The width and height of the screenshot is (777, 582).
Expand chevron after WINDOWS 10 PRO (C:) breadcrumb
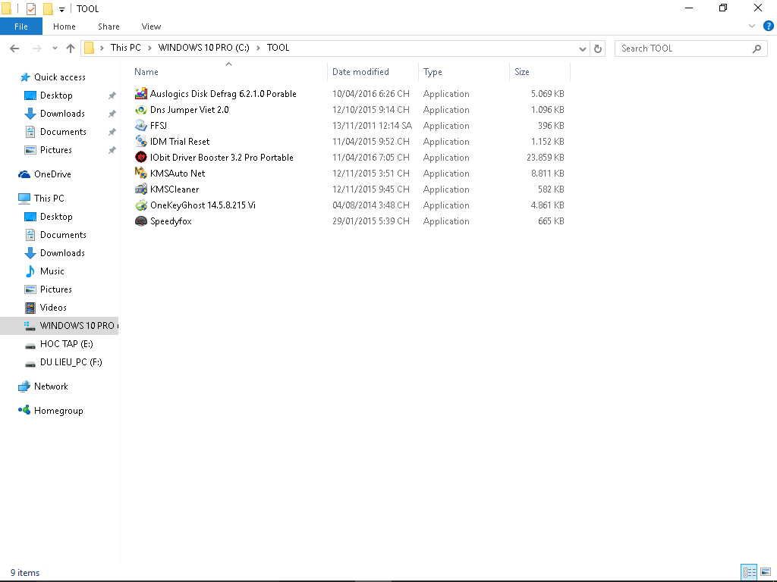coord(258,48)
